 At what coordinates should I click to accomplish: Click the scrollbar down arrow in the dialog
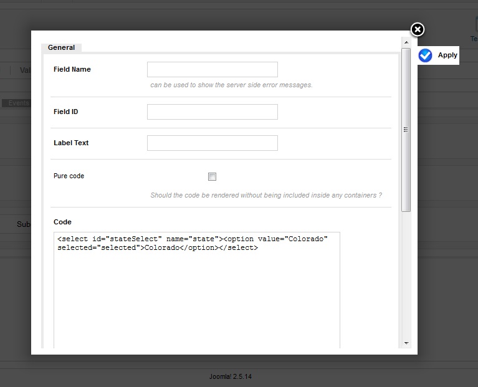pos(406,343)
